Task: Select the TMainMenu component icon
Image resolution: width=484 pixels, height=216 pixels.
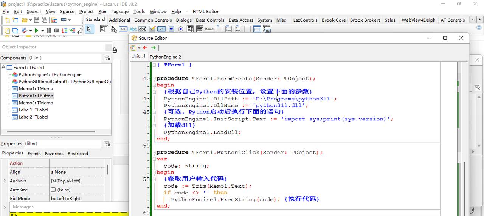Action: click(104, 29)
